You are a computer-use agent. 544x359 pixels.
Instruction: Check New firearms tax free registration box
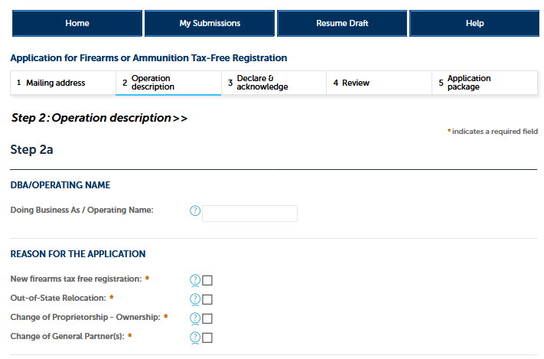(207, 280)
